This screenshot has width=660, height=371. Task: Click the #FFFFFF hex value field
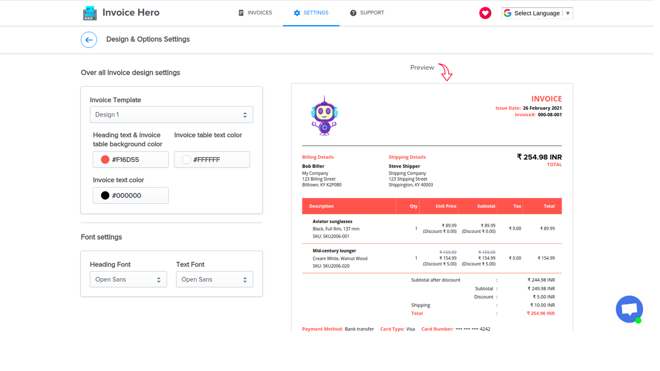pos(212,160)
